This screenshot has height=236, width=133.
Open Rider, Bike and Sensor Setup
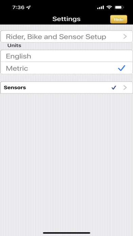(66, 36)
